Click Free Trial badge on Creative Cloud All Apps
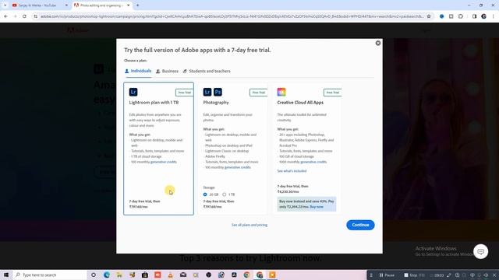 333,93
